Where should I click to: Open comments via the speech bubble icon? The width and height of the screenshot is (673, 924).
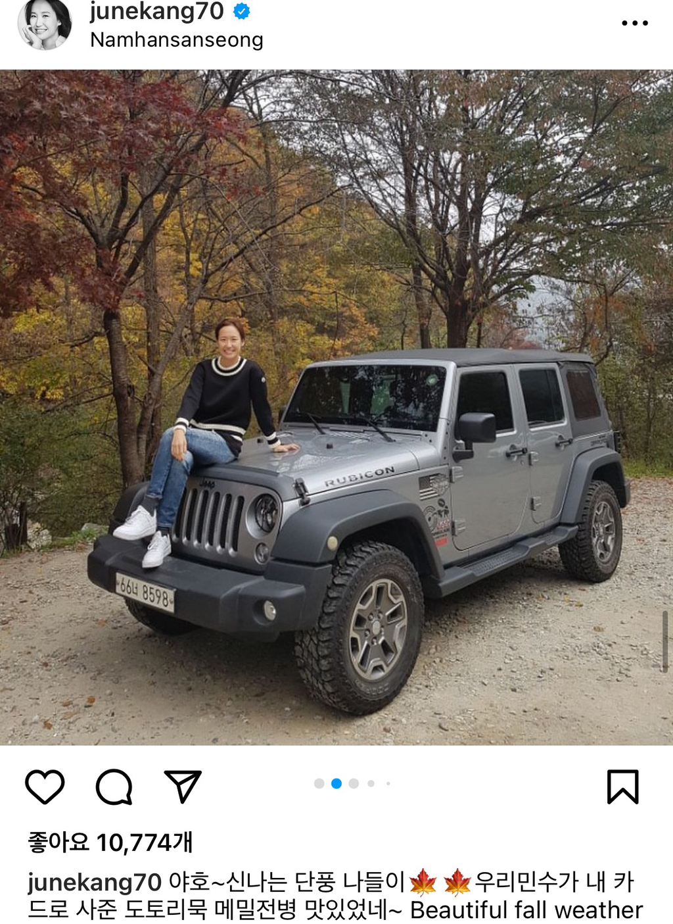coord(114,787)
